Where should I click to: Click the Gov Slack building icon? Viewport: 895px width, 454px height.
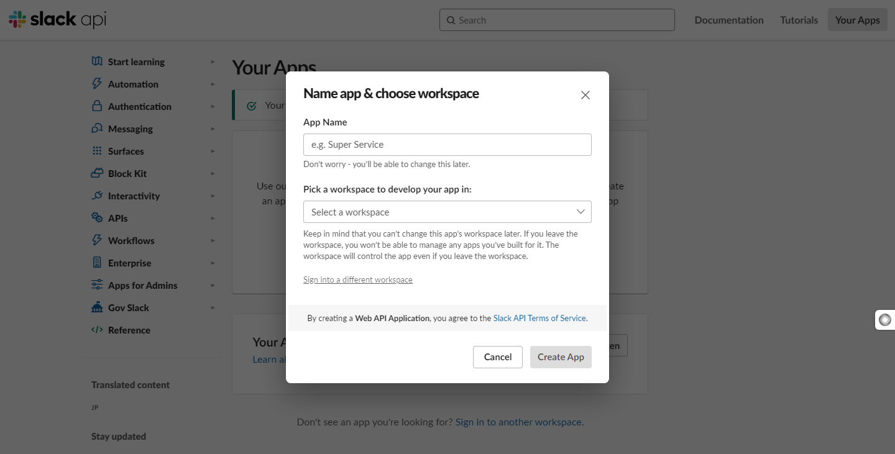coord(97,307)
